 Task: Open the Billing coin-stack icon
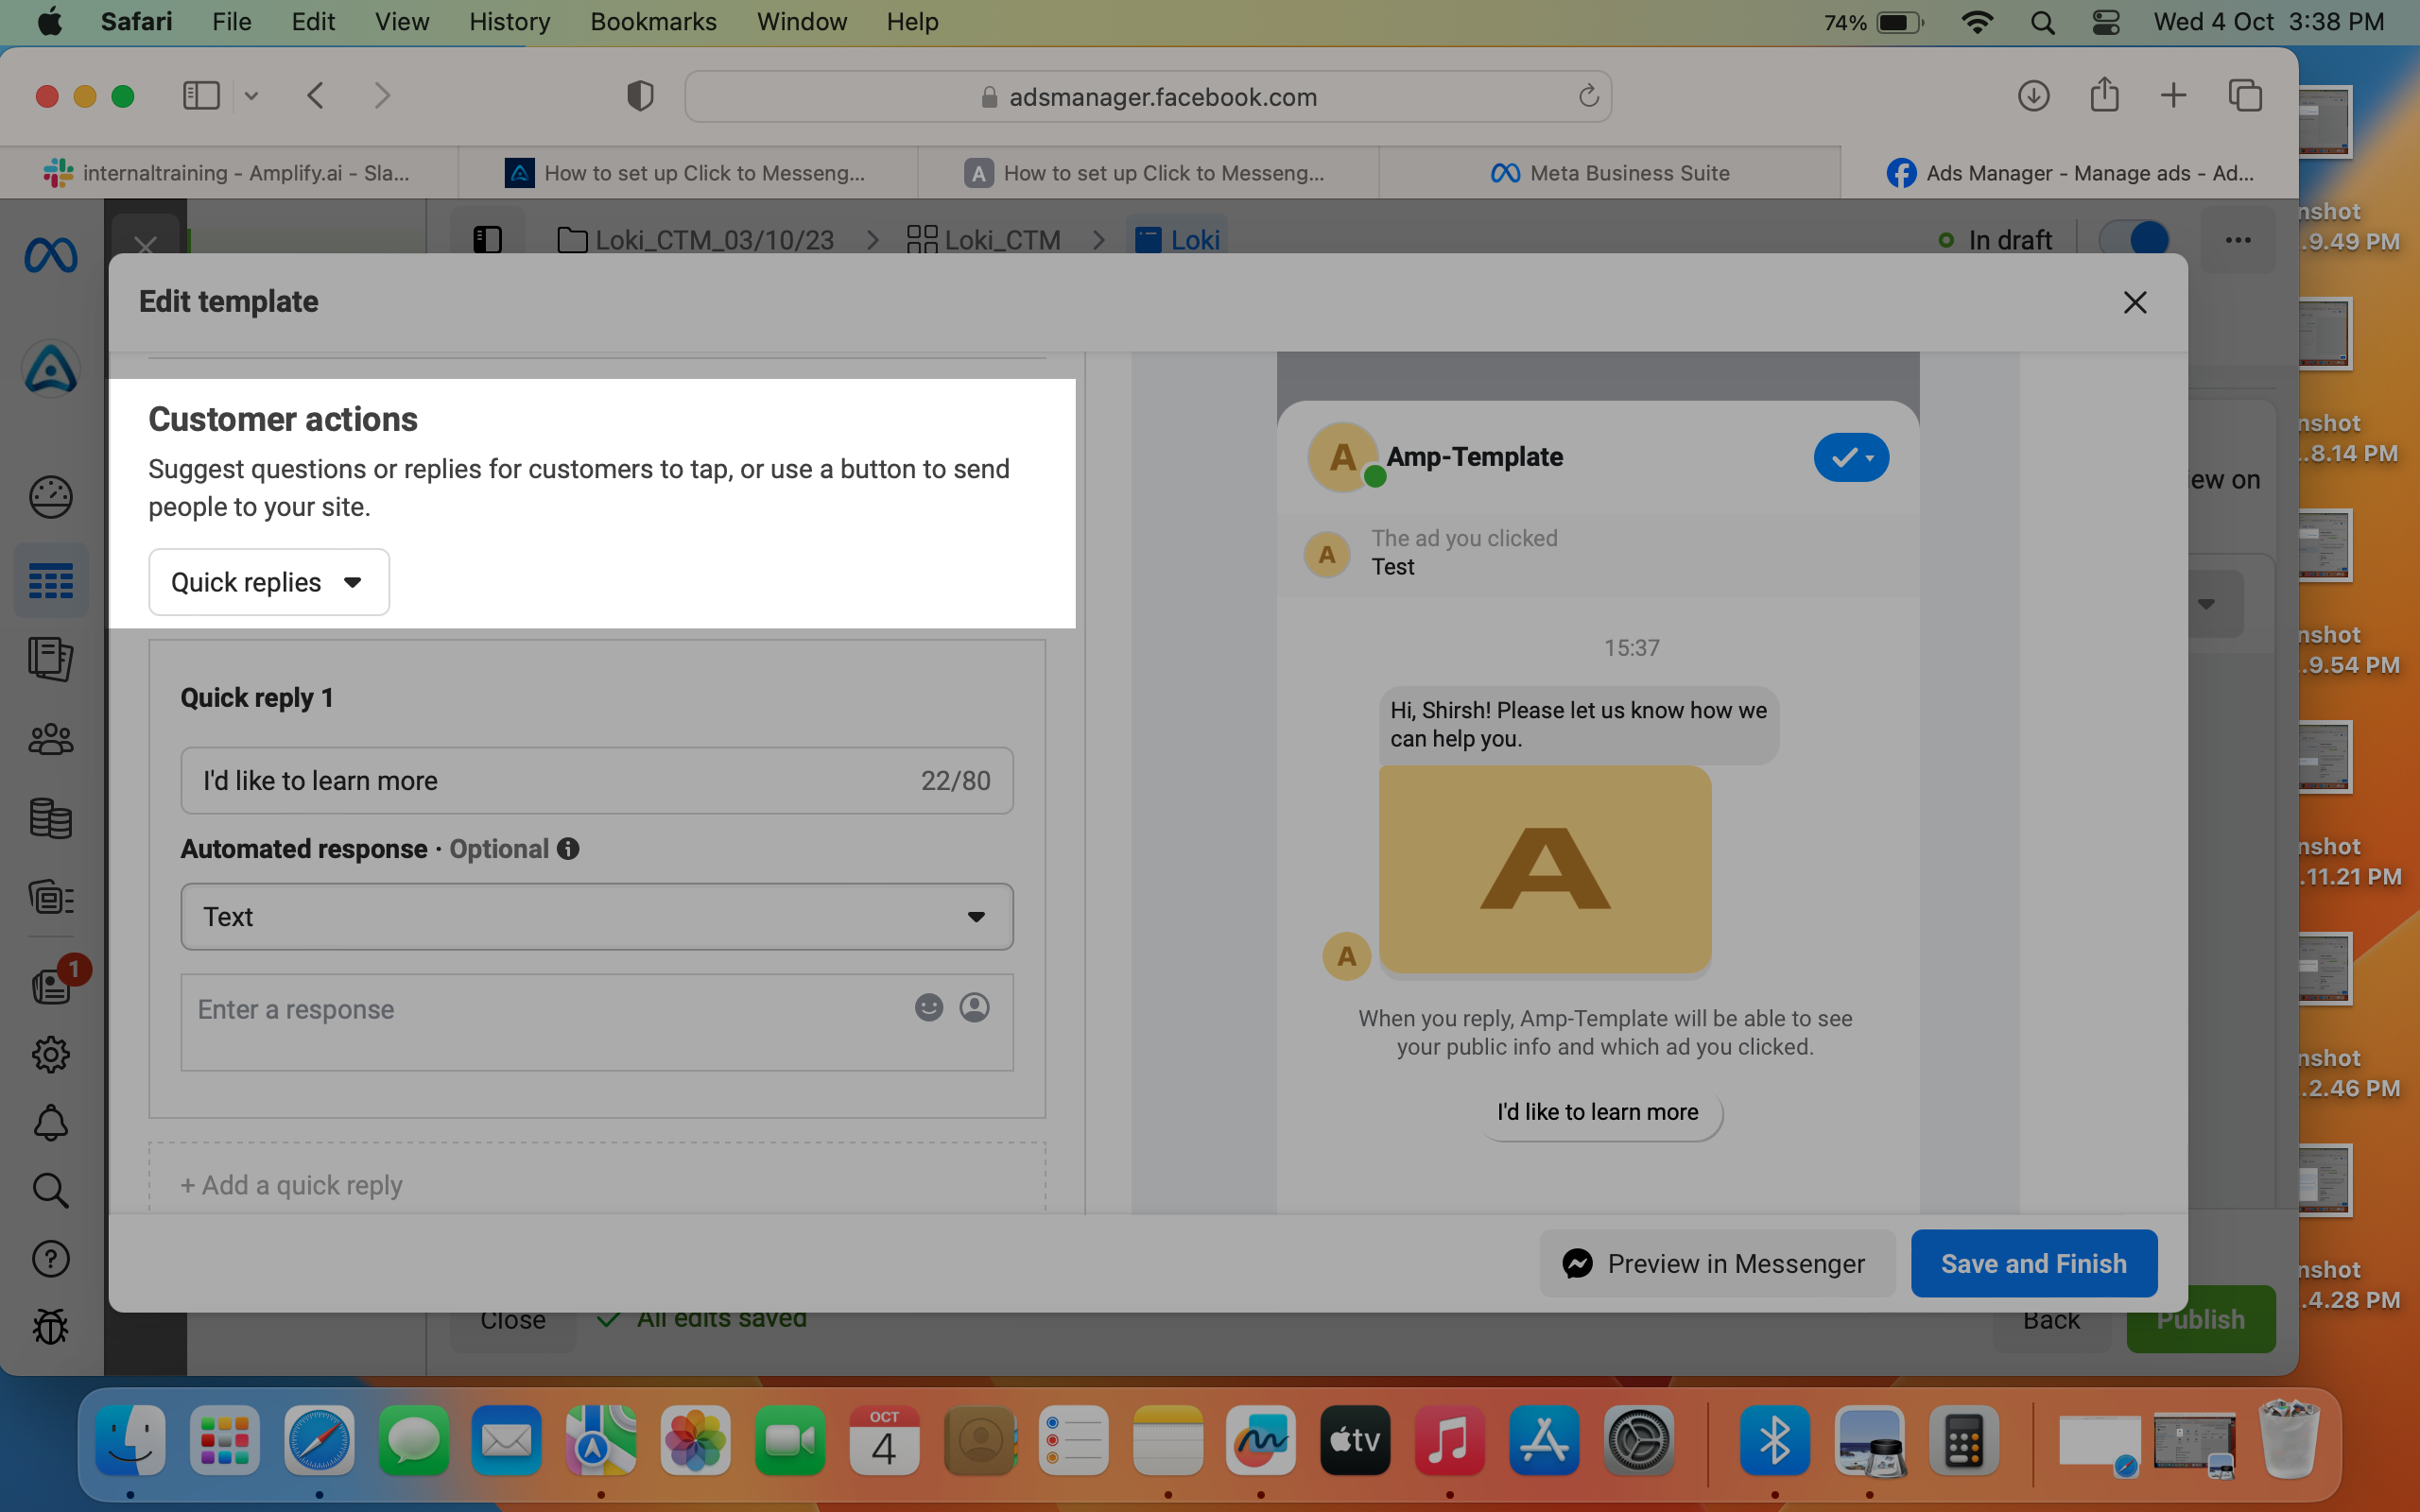[x=50, y=818]
